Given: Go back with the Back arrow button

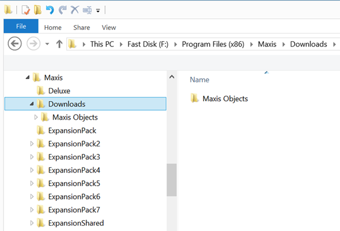Looking at the screenshot, I should (x=15, y=44).
